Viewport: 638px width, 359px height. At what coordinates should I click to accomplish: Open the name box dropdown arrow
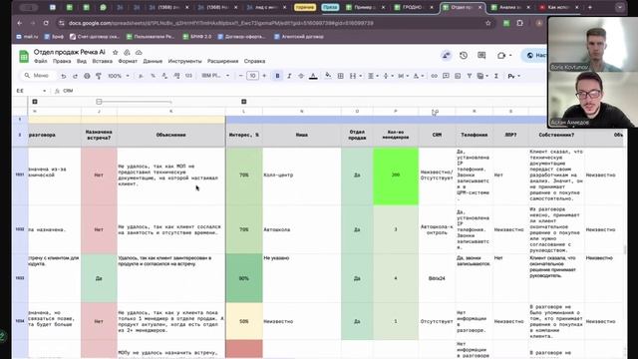click(x=44, y=91)
